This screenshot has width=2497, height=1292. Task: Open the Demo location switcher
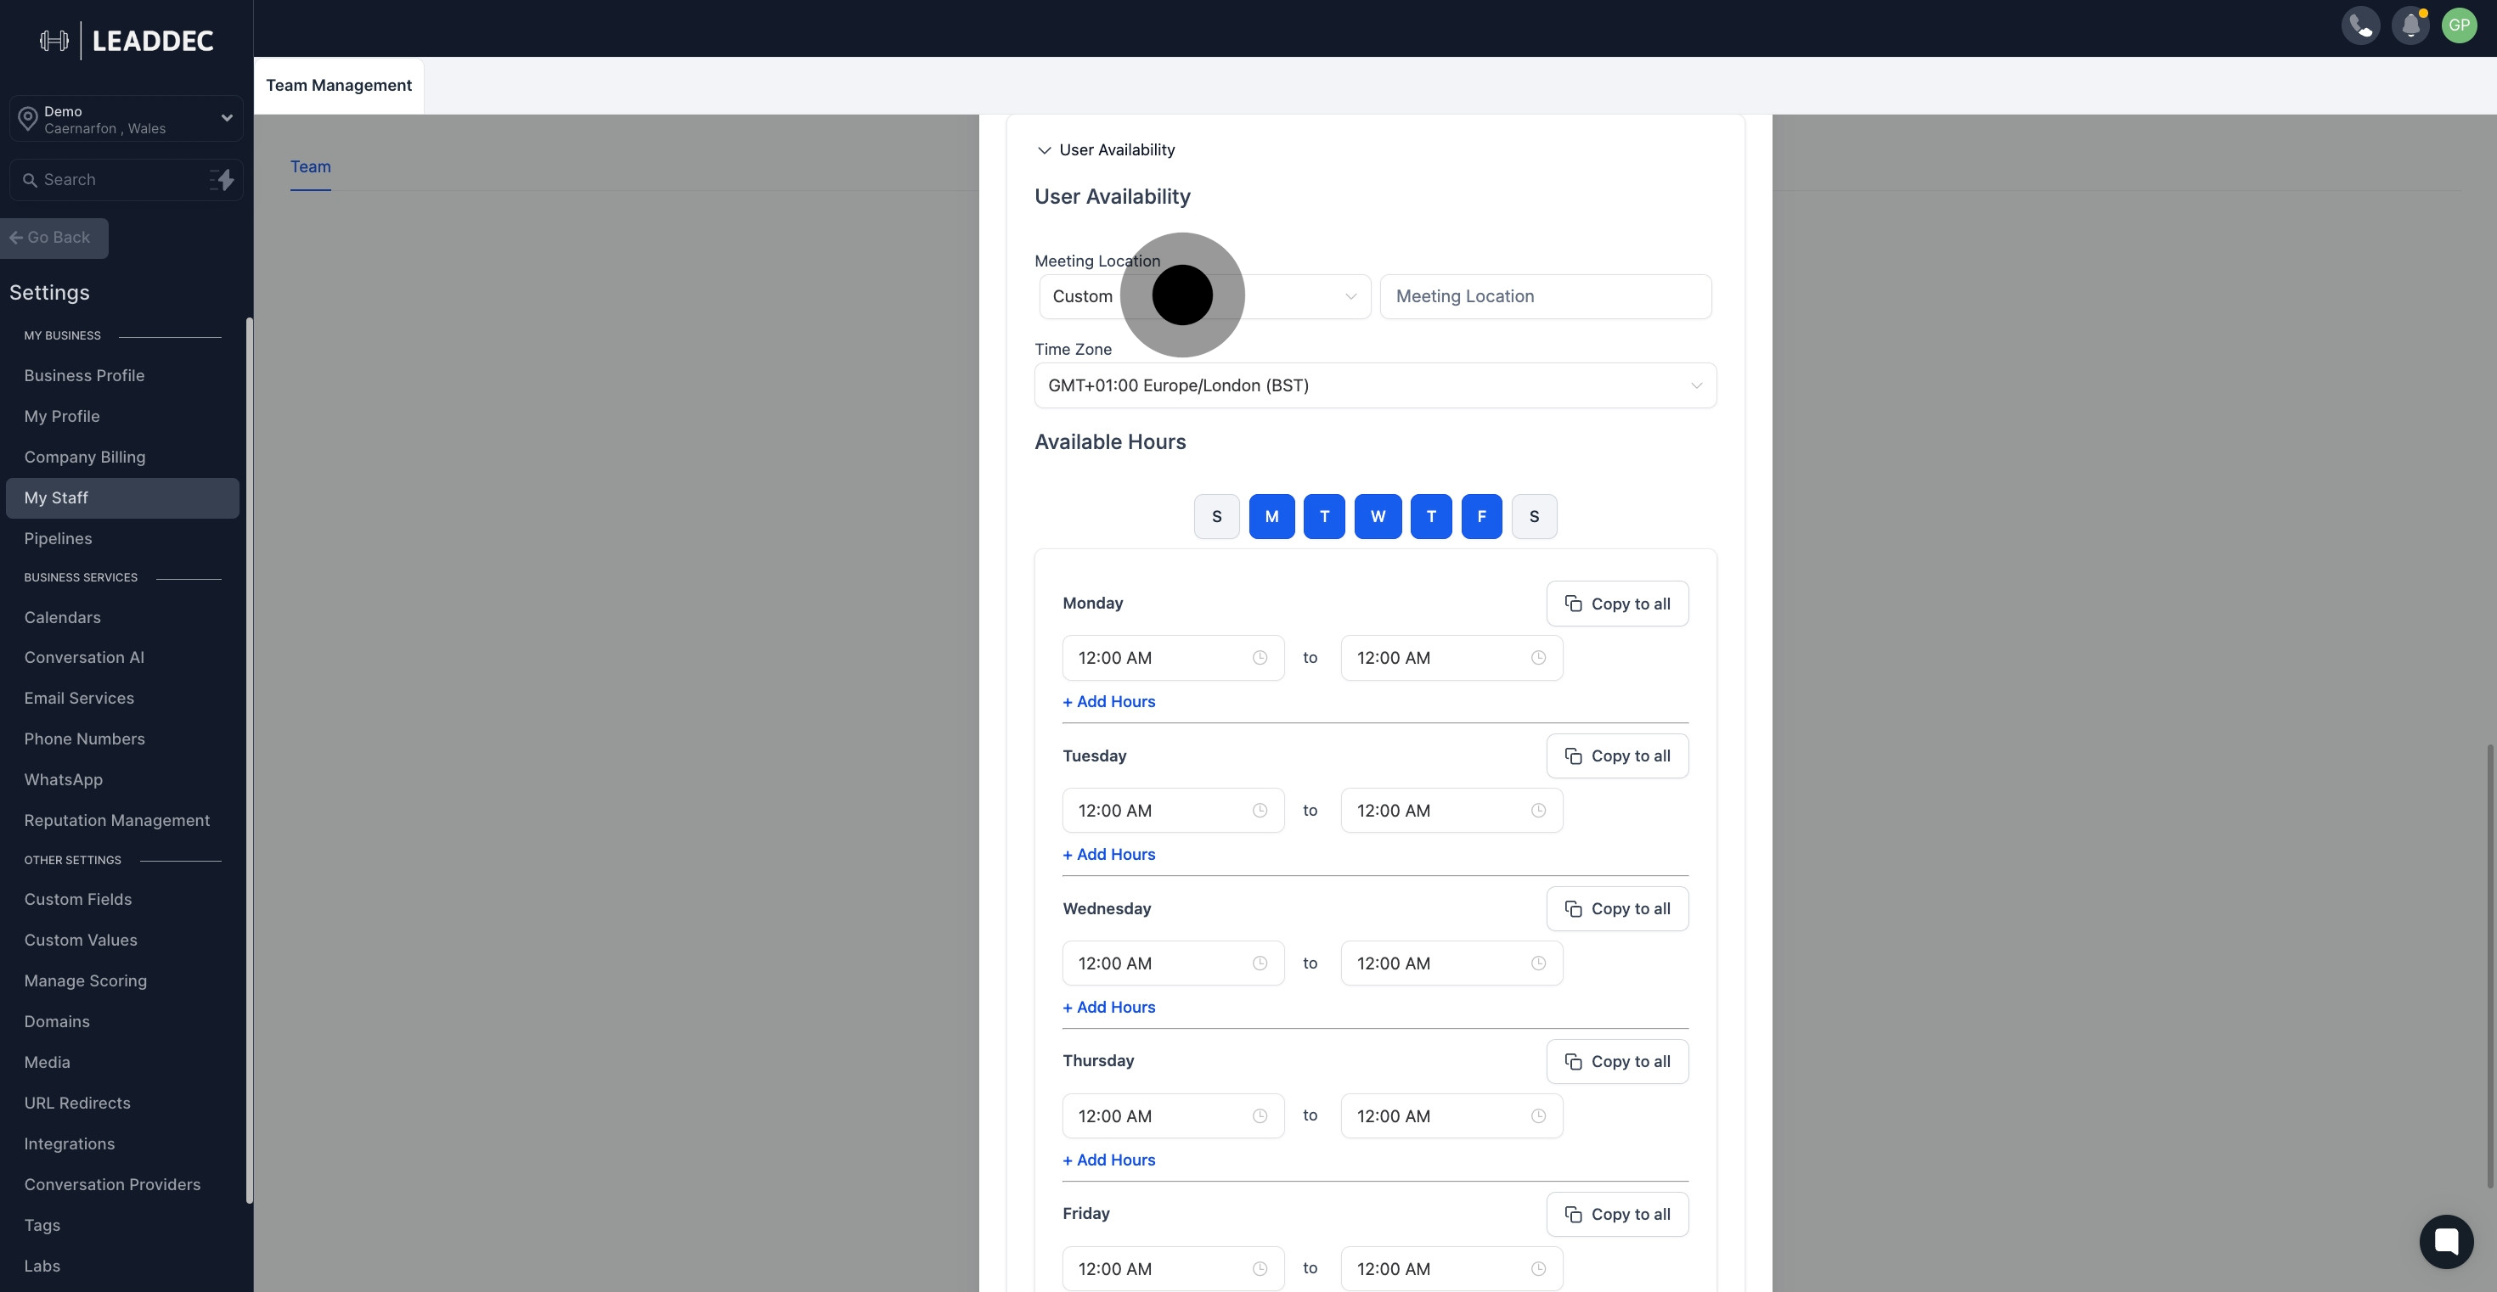point(126,119)
